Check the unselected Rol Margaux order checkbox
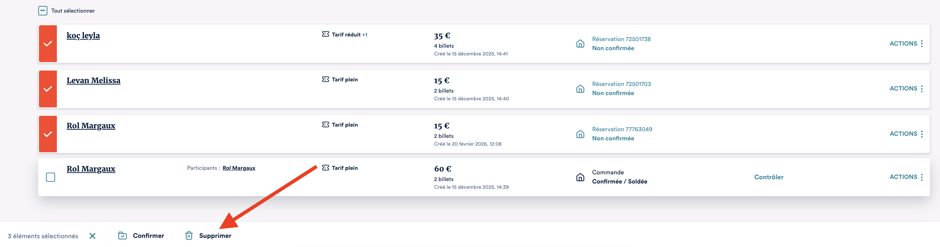This screenshot has width=940, height=247. [x=50, y=177]
